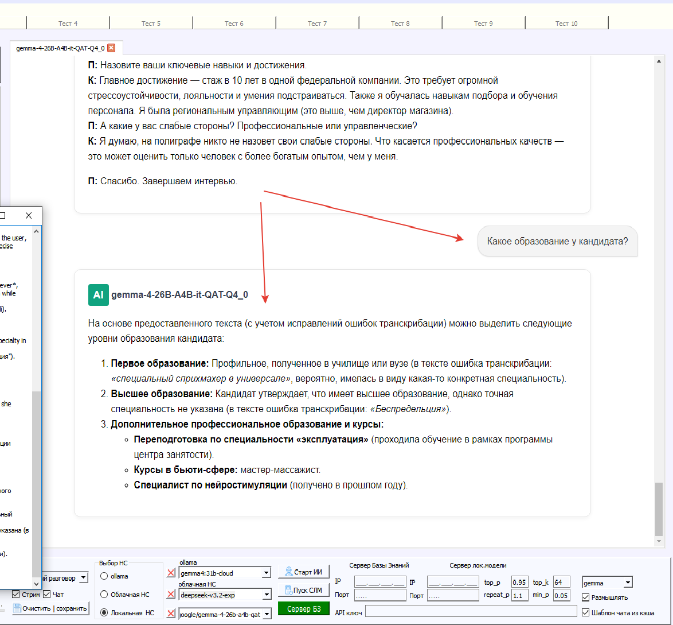This screenshot has width=673, height=625.
Task: Open the ollama model dropdown gemma4:31b-cloud
Action: click(267, 573)
